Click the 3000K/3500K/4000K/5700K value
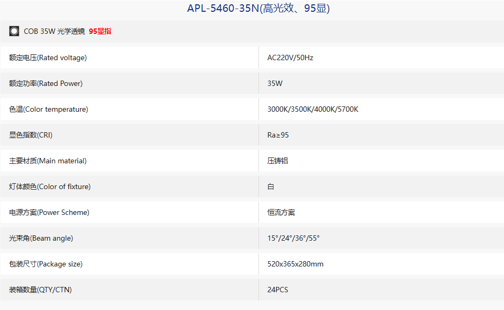This screenshot has width=504, height=310. click(x=313, y=109)
